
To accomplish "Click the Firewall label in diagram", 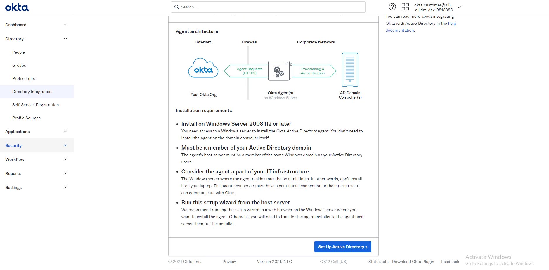I will [249, 42].
